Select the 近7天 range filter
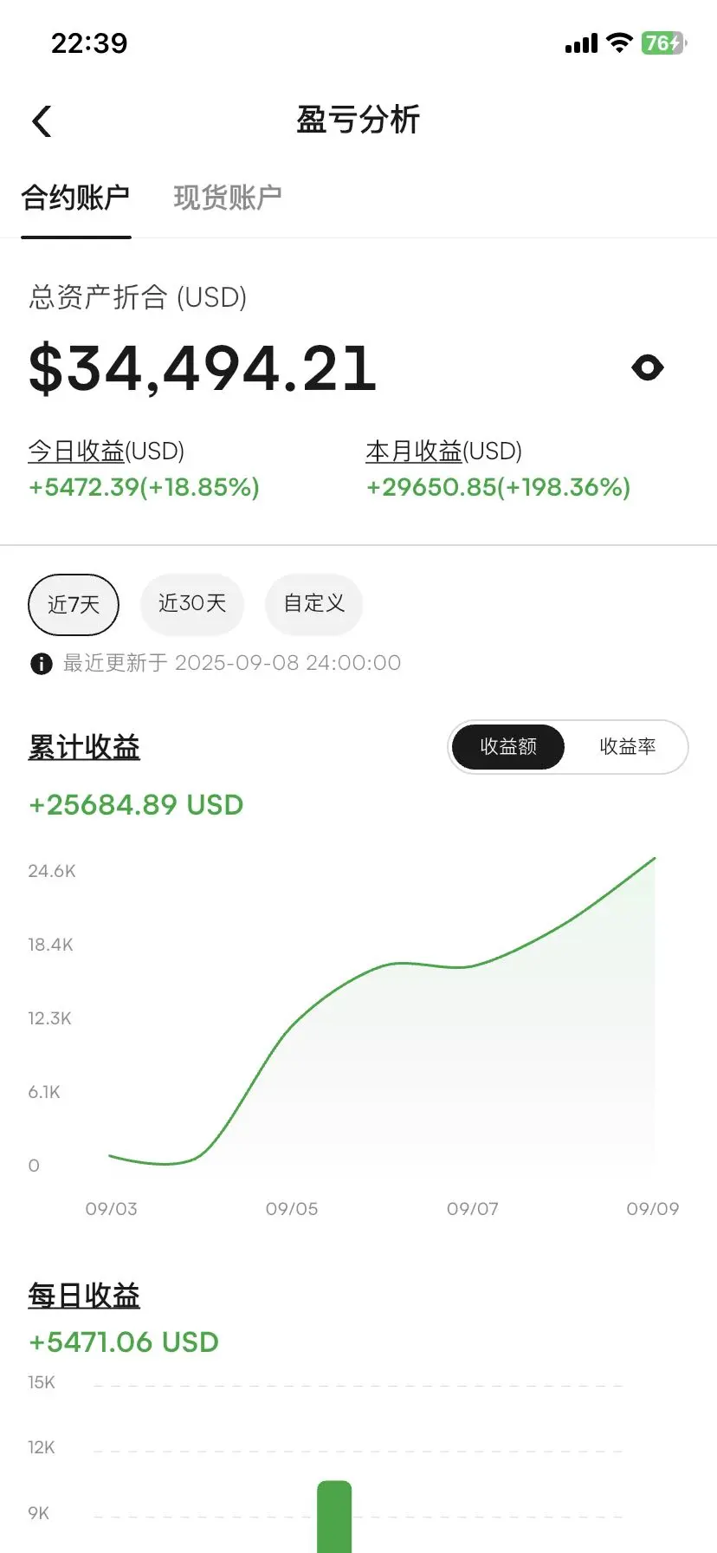This screenshot has height=1553, width=717. click(74, 604)
